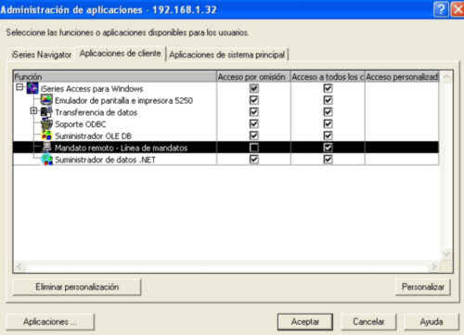Click the vertical scrollbar up arrow
The image size is (464, 335).
click(446, 77)
